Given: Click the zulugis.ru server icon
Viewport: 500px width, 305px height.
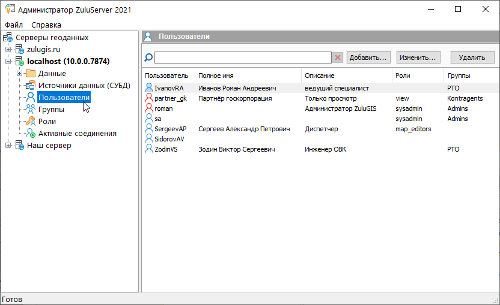Looking at the screenshot, I should point(20,50).
